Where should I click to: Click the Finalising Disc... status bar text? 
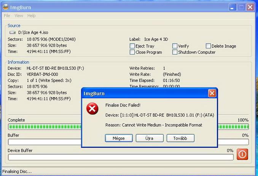pos(17,171)
